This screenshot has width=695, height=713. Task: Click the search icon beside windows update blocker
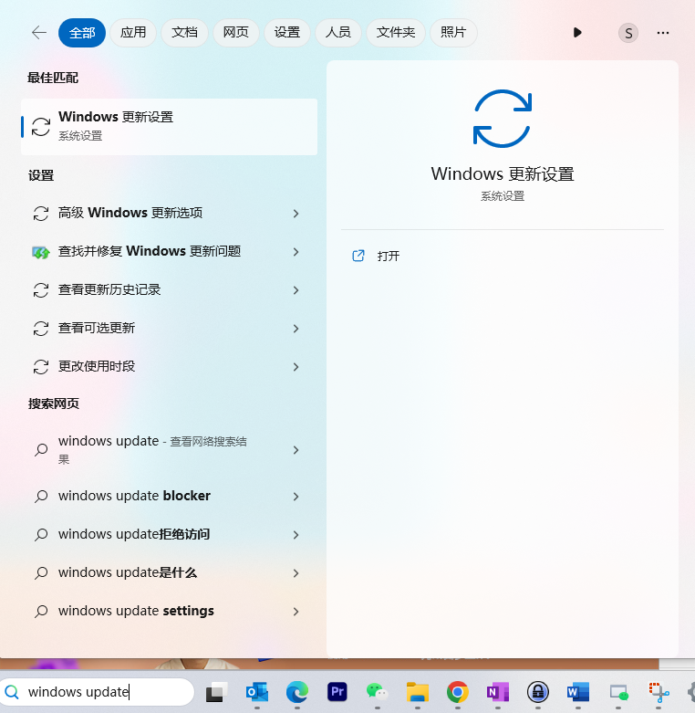coord(41,496)
